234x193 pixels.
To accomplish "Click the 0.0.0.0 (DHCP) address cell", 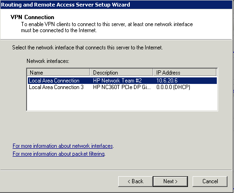I will (x=173, y=87).
